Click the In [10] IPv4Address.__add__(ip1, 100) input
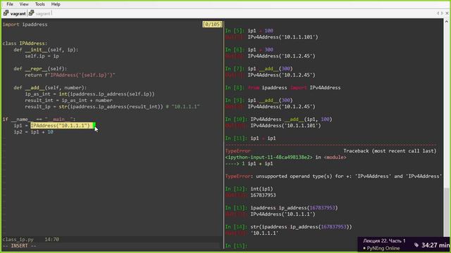This screenshot has width=451, height=253. pyautogui.click(x=291, y=119)
